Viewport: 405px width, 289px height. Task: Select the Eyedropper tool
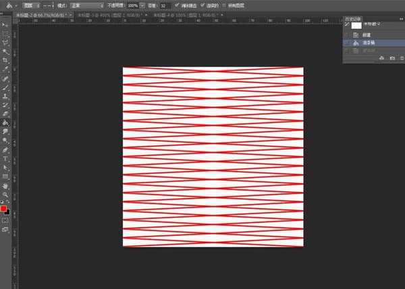pos(5,69)
